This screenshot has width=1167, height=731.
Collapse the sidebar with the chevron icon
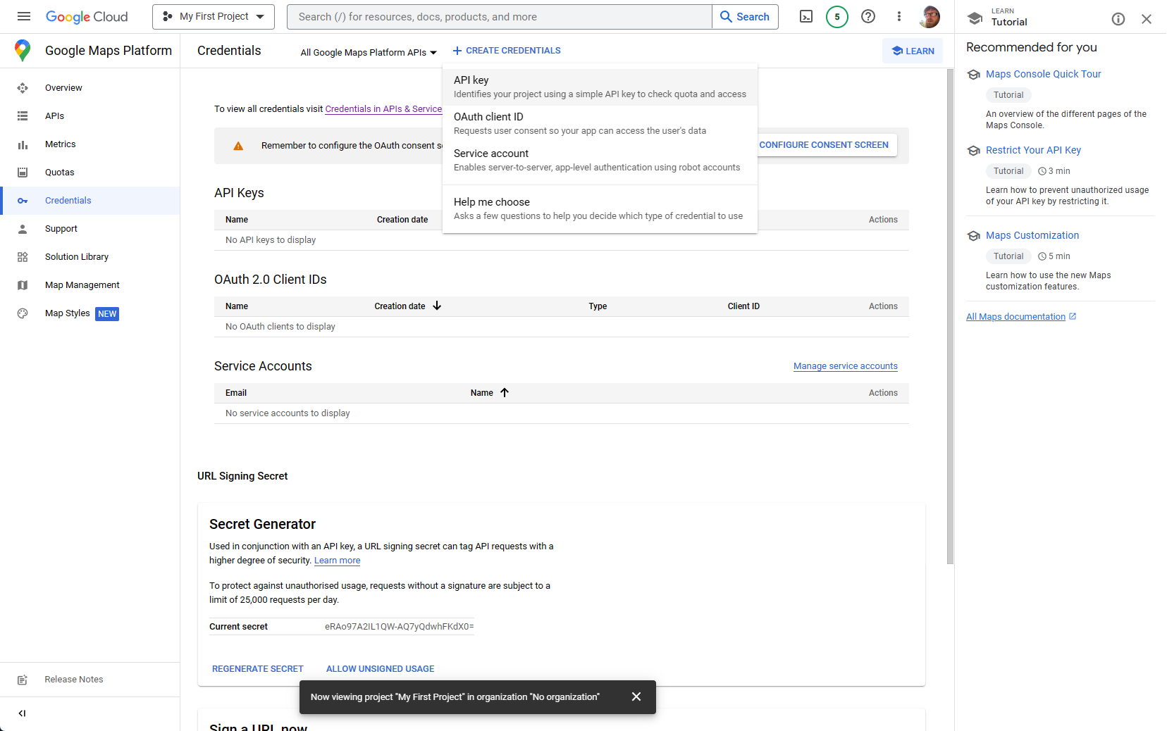[23, 713]
